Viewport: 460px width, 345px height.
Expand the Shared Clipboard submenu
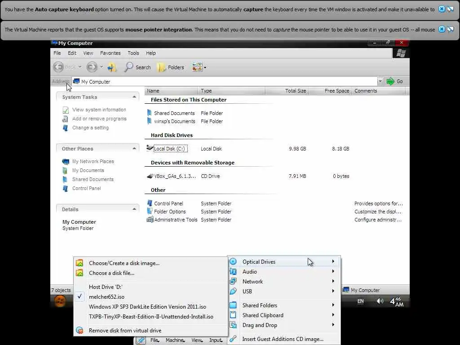tap(284, 315)
